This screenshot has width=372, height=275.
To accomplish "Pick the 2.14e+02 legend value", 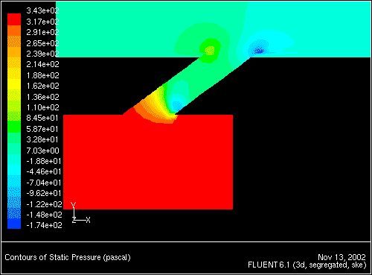I will (42, 64).
